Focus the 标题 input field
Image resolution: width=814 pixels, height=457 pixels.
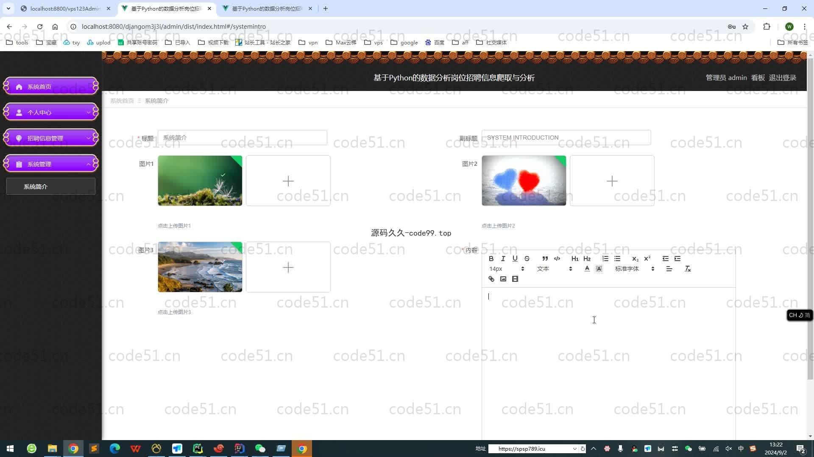click(242, 138)
